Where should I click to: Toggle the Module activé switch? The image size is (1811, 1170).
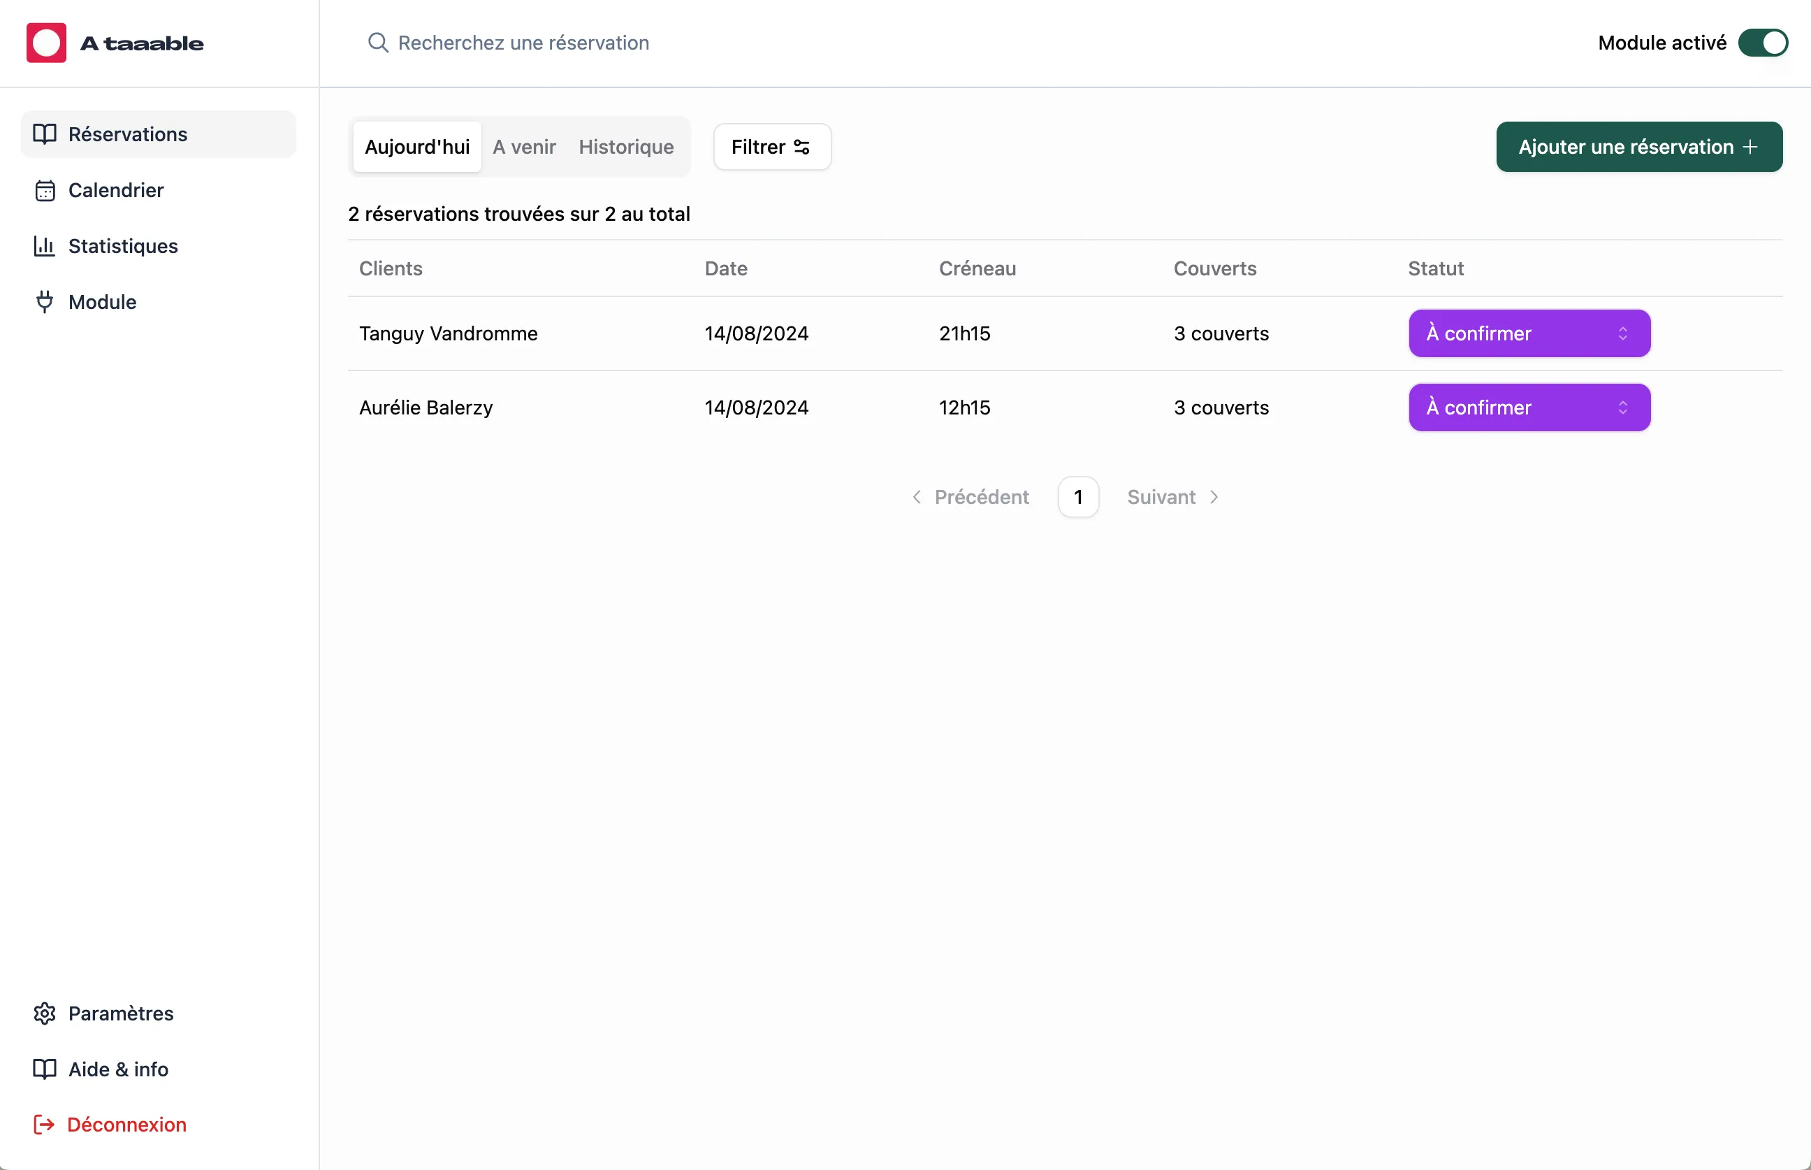1762,43
